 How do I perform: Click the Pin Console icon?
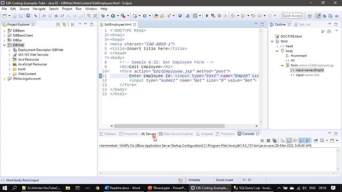(316, 141)
